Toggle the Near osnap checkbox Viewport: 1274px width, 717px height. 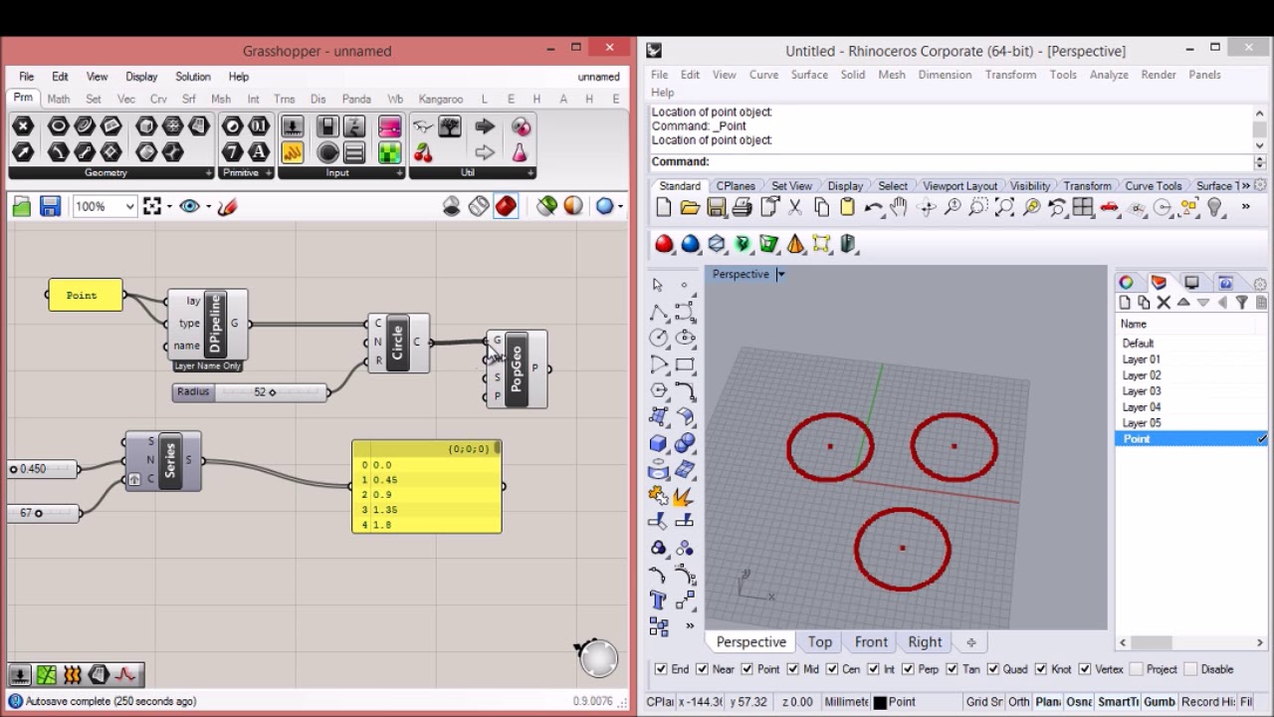(702, 669)
